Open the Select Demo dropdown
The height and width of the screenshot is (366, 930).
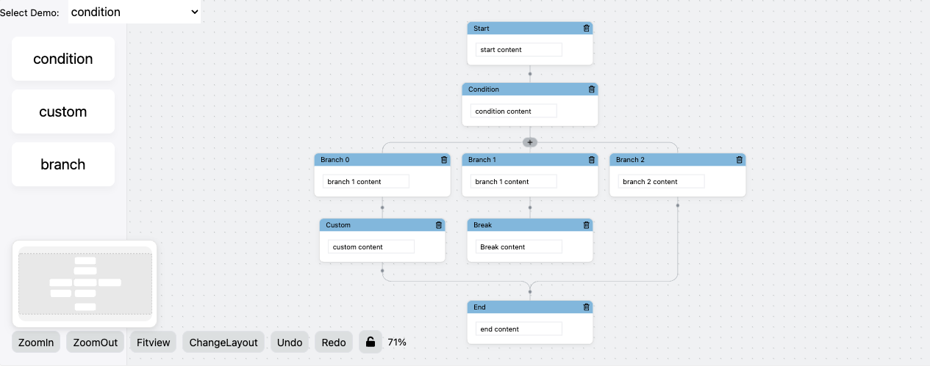(135, 12)
